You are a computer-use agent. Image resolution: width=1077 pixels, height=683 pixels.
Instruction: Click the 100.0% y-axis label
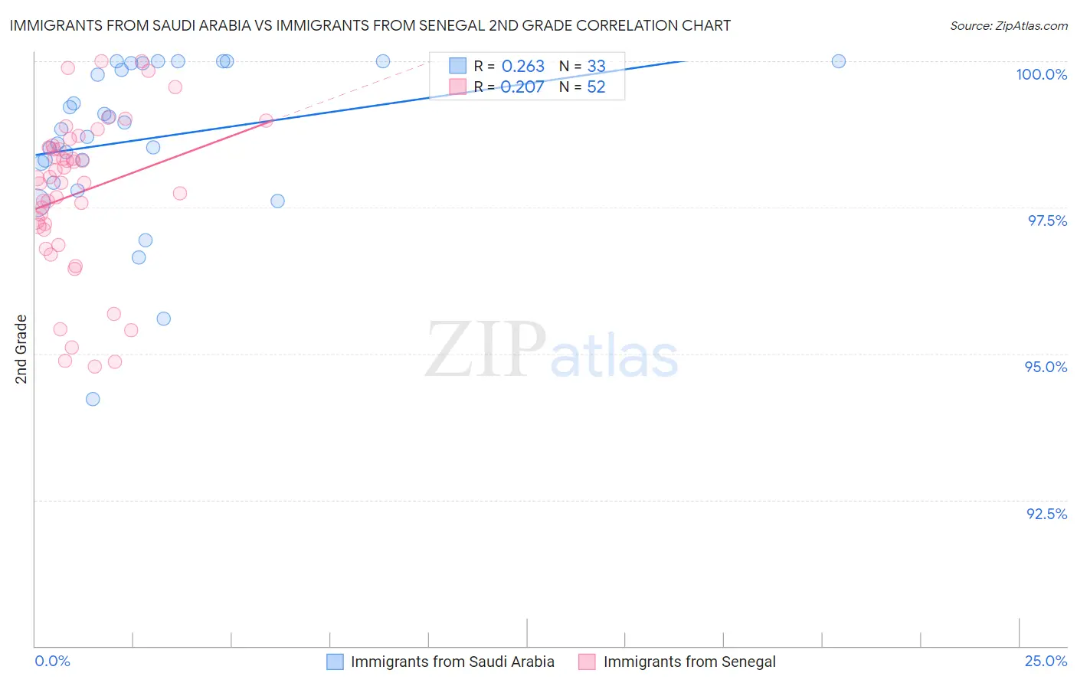click(x=1041, y=74)
